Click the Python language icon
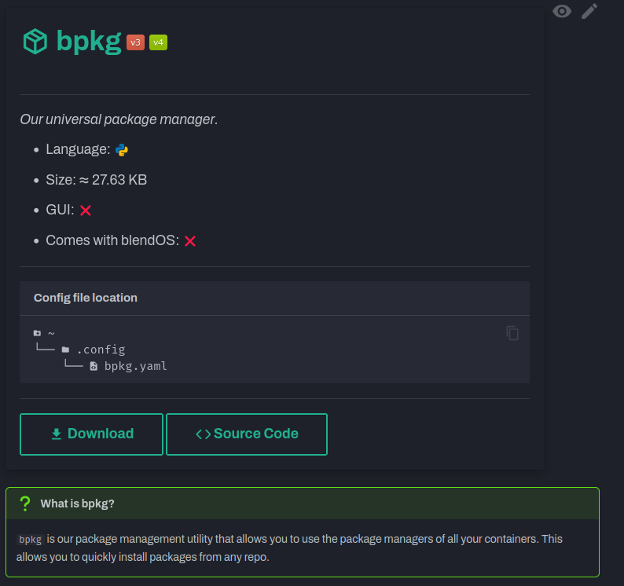This screenshot has height=586, width=624. 122,149
